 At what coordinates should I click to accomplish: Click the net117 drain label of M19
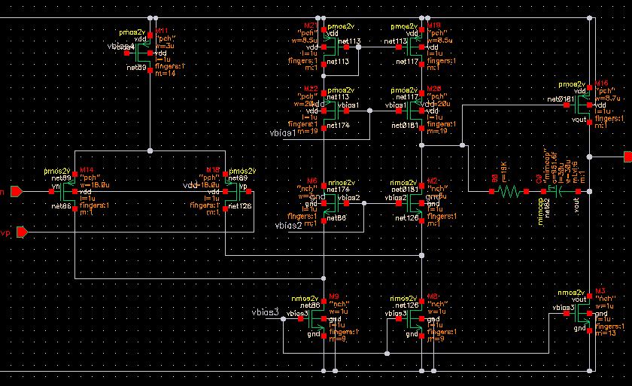[x=407, y=62]
